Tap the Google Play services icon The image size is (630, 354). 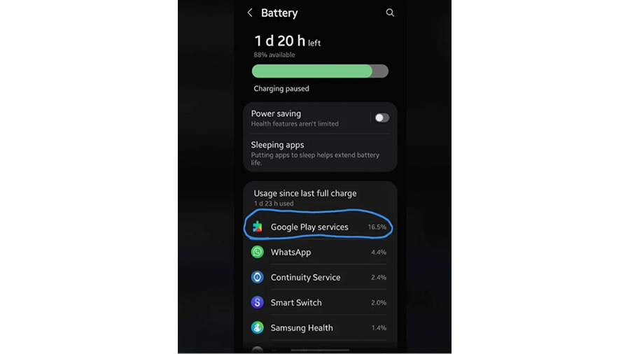[x=258, y=227]
